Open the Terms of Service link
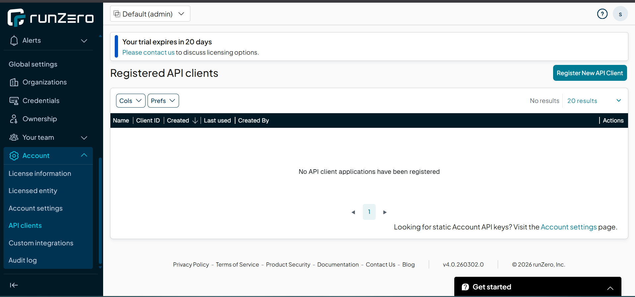Viewport: 635px width, 297px height. tap(237, 265)
